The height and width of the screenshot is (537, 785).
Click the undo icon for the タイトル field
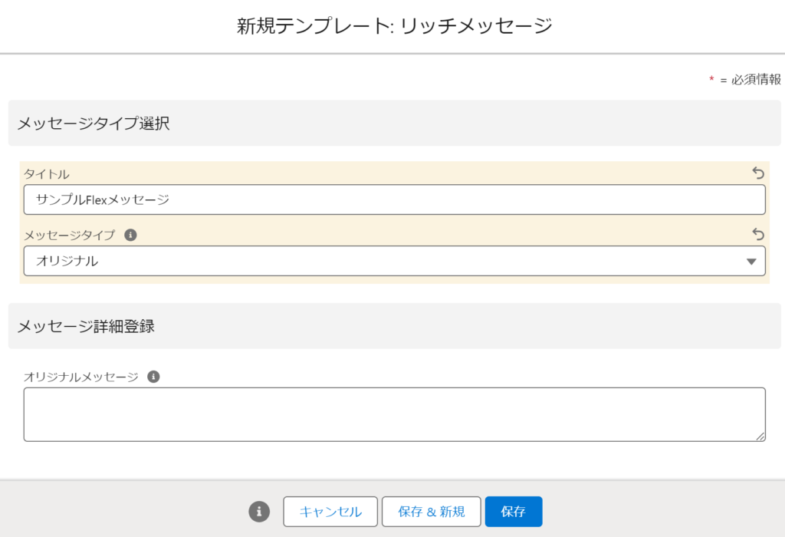pyautogui.click(x=758, y=173)
